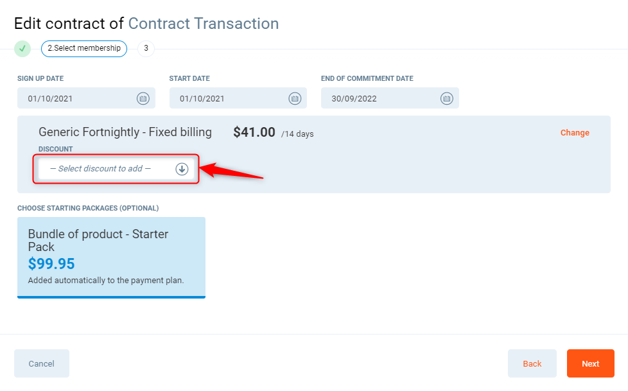The width and height of the screenshot is (628, 391).
Task: Click the 'Contract Transaction' title text
Action: [204, 24]
